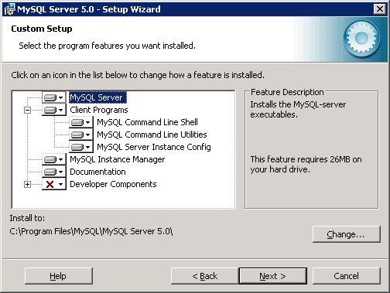Viewport: 390px width, 293px height.
Task: Select MySQL Command Line Shell item
Action: pyautogui.click(x=147, y=122)
